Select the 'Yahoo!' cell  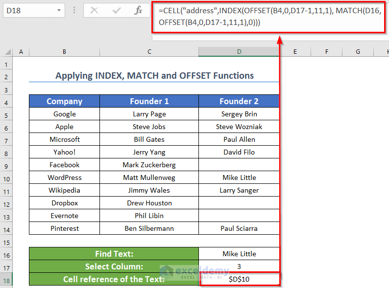tap(64, 152)
